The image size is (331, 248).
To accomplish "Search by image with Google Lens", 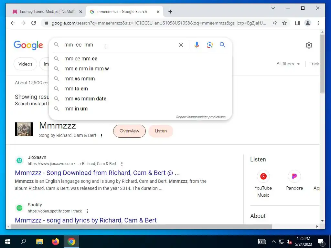I will [209, 45].
